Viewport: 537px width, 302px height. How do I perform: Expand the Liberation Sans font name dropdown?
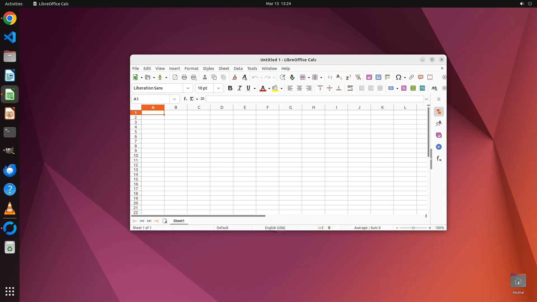pyautogui.click(x=188, y=88)
